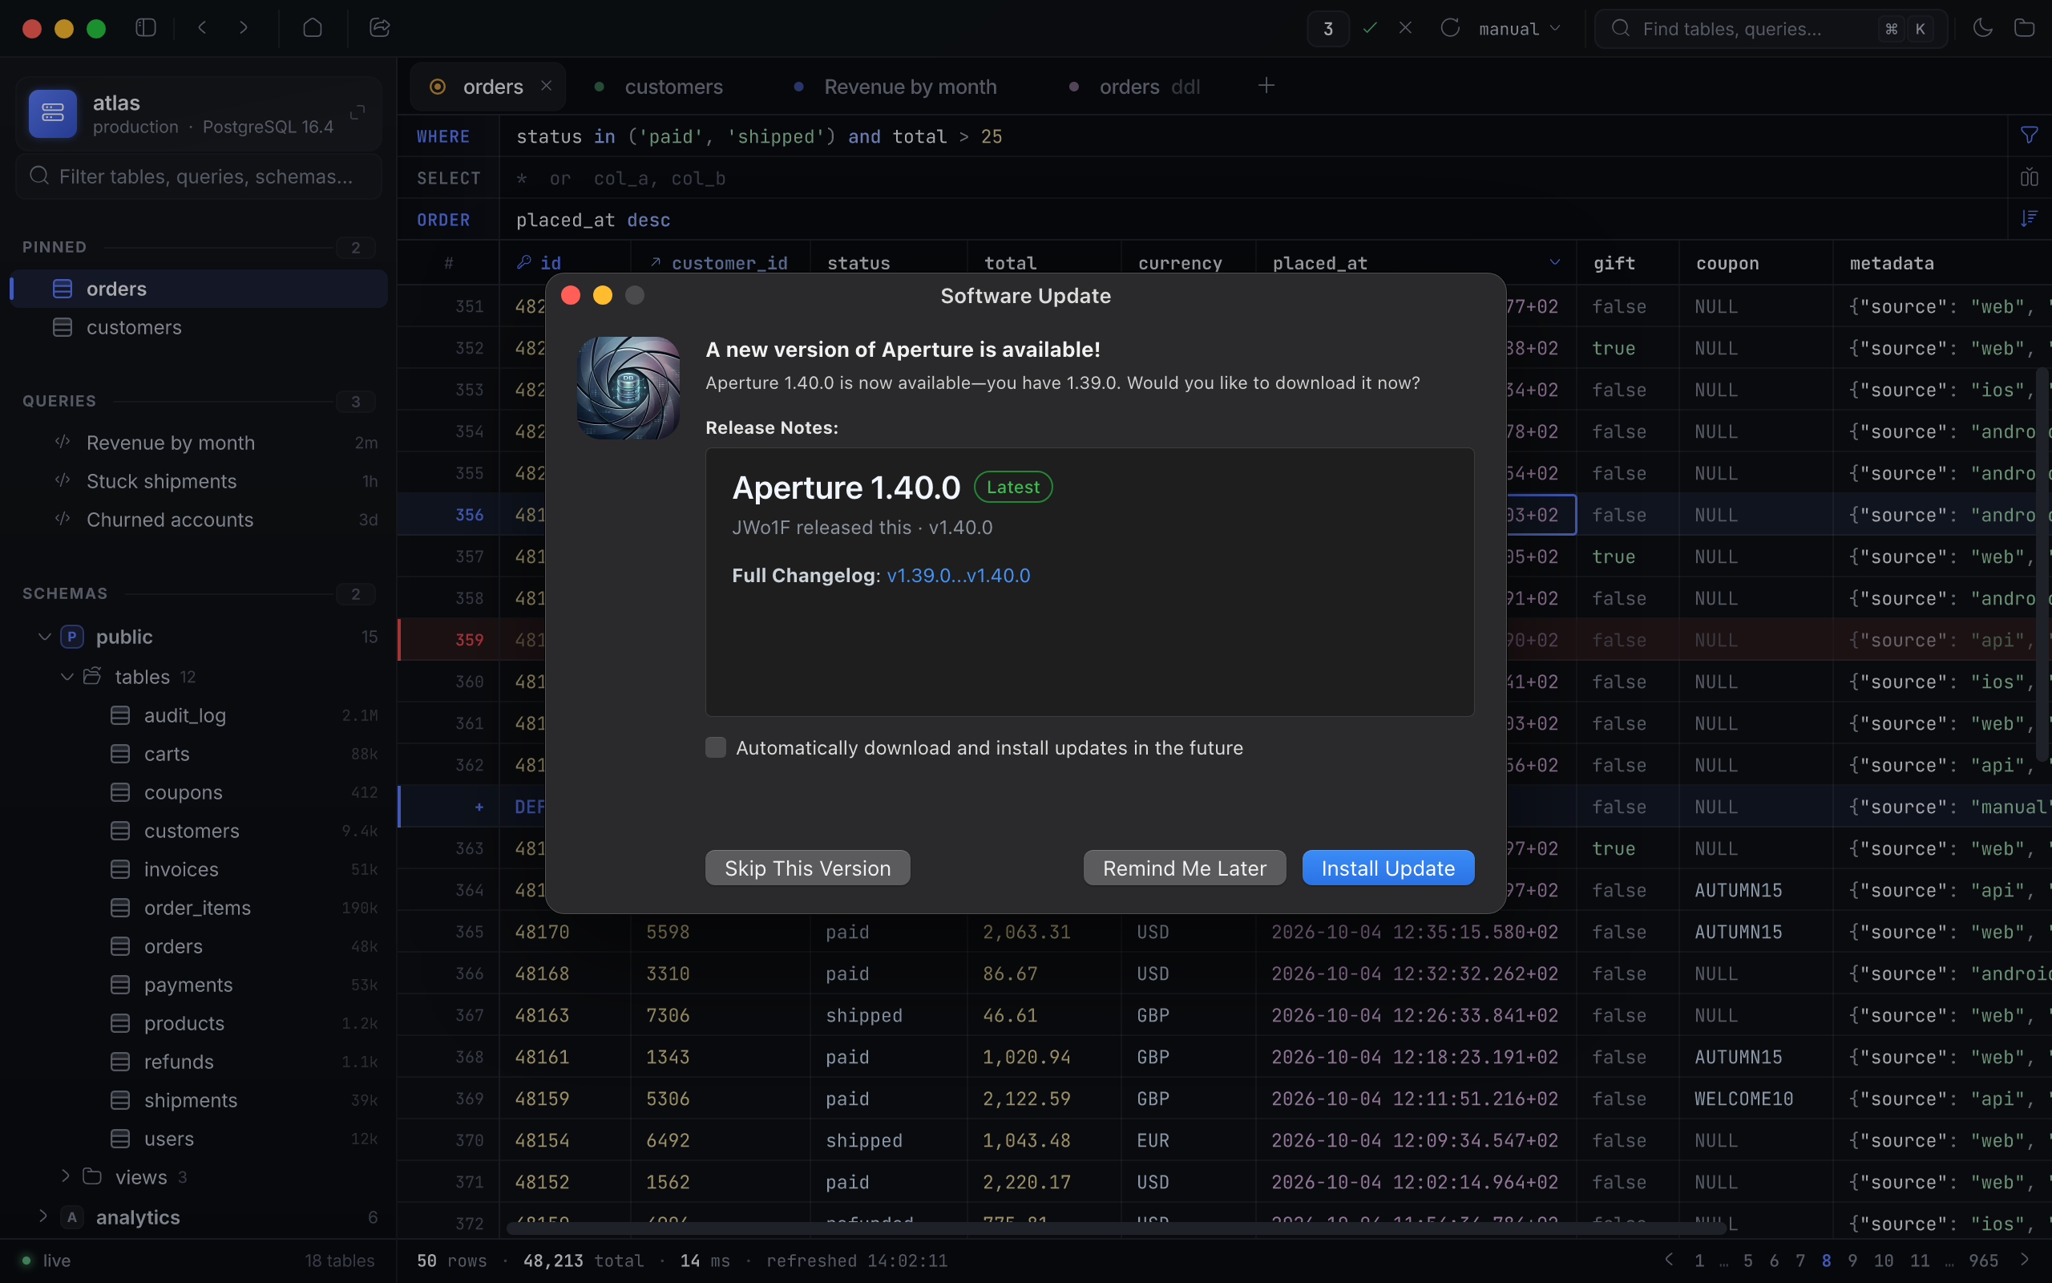
Task: Go to next page with right chevron
Action: 2025,1260
